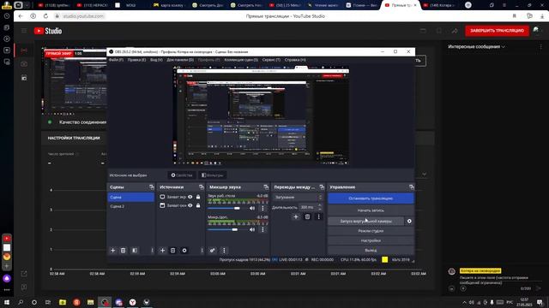549x308 pixels.
Task: Reload the browser page
Action: tap(45, 16)
